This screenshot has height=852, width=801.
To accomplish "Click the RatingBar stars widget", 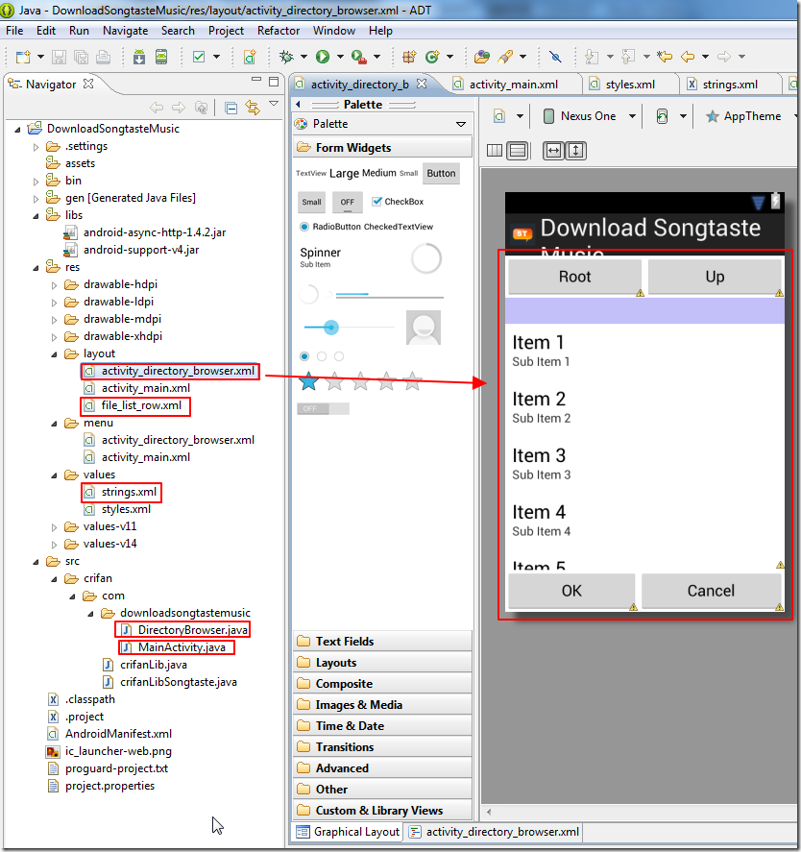I will pos(360,381).
